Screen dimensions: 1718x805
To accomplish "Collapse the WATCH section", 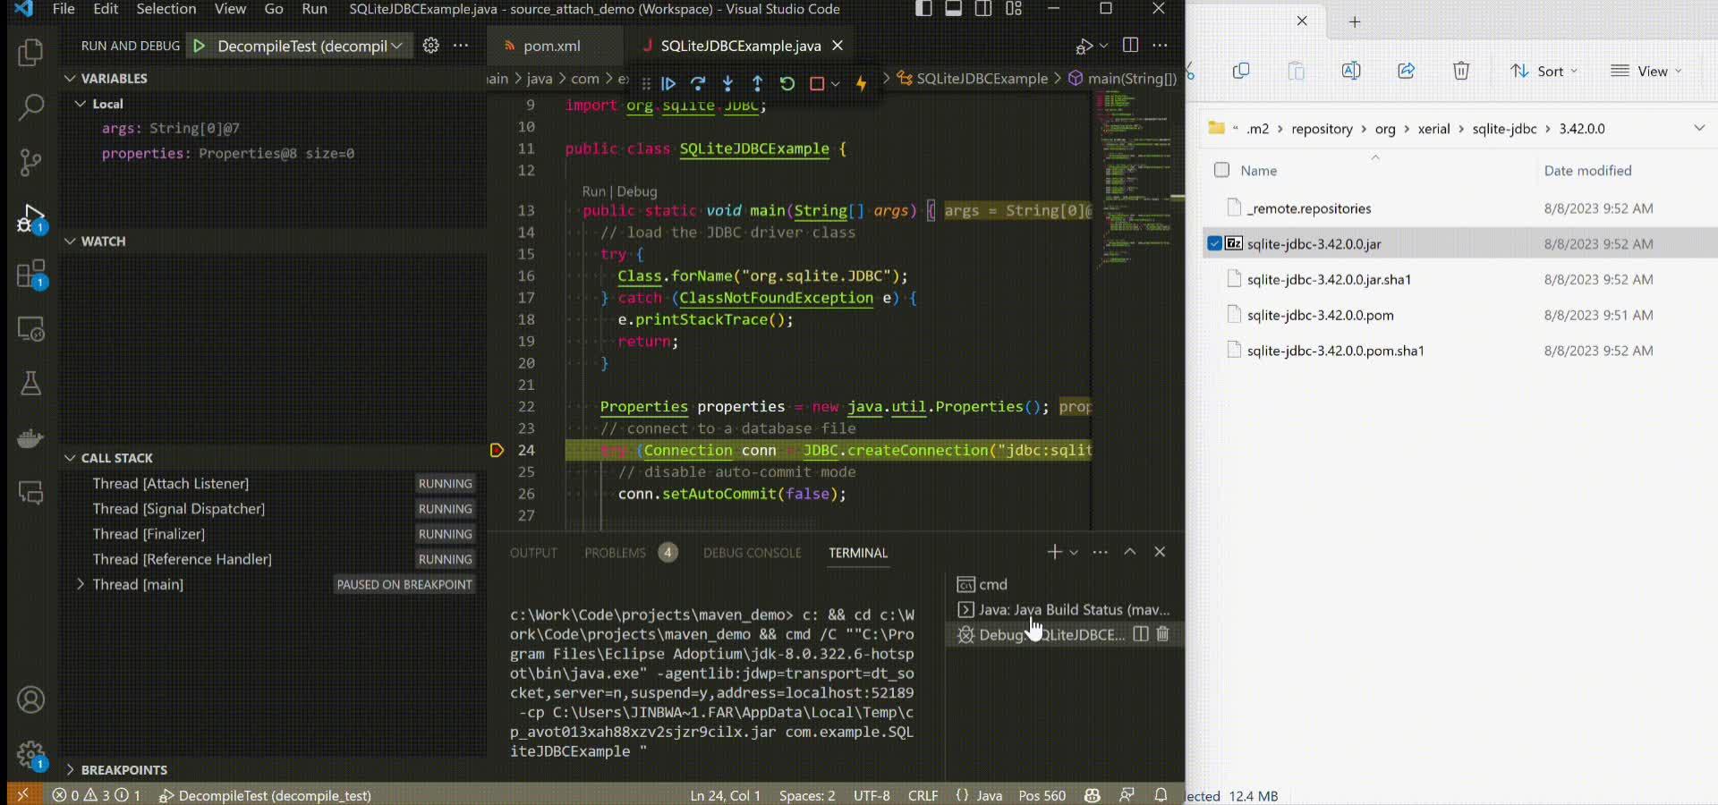I will click(x=70, y=241).
